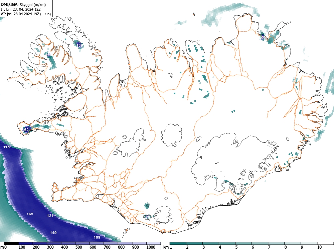The height and width of the screenshot is (250, 334).
Task: Click the 'IT: þri. 23. 04. 2024 12Z' line
Action: (x=21, y=9)
